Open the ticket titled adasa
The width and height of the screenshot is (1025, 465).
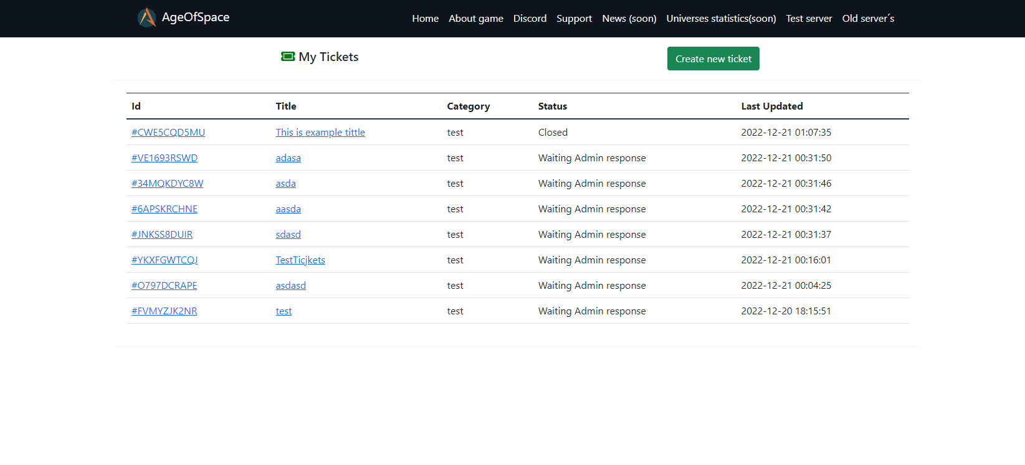click(288, 158)
